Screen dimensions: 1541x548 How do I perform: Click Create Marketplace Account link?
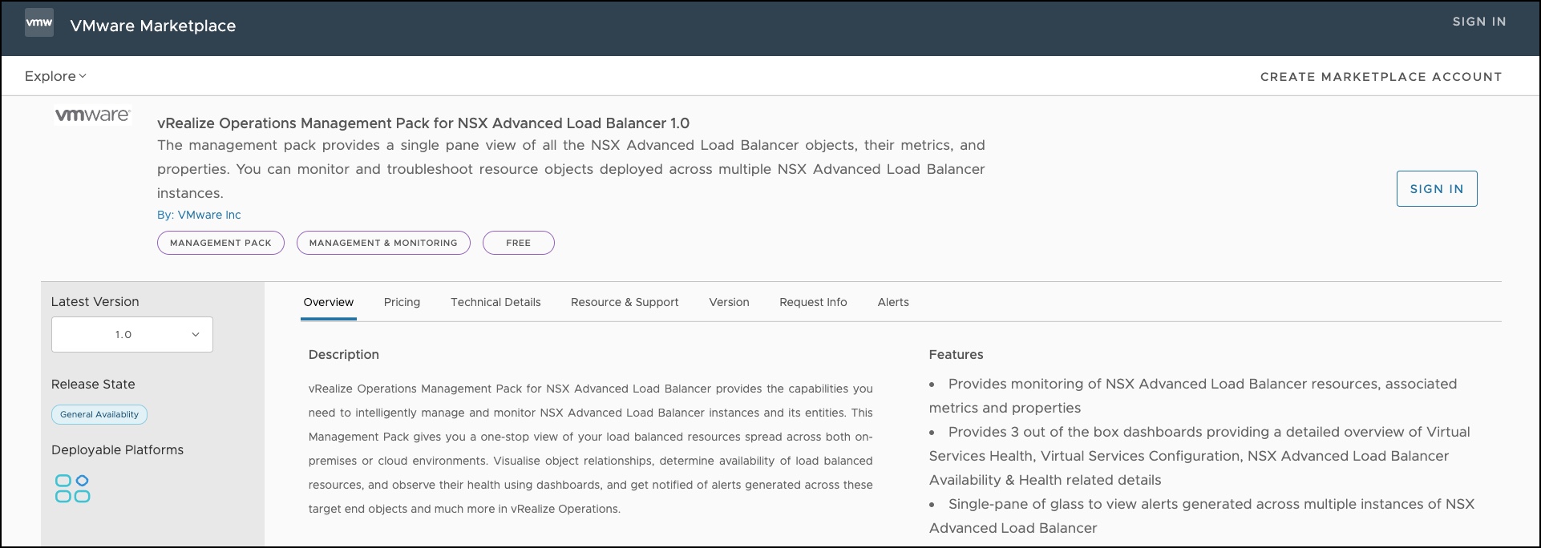tap(1381, 77)
